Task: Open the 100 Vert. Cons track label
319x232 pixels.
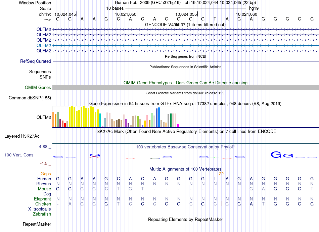Action: point(19,155)
